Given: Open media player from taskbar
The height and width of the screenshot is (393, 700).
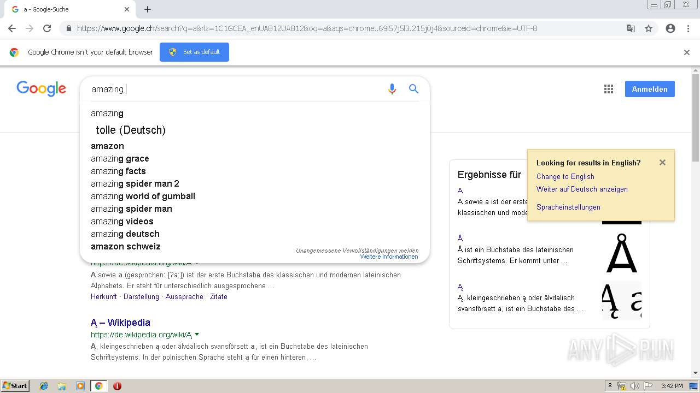Looking at the screenshot, I should [80, 386].
